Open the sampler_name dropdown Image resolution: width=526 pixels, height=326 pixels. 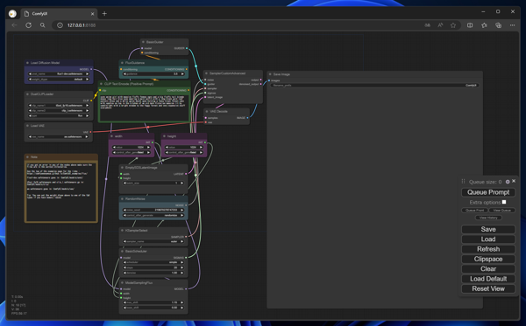pos(153,241)
